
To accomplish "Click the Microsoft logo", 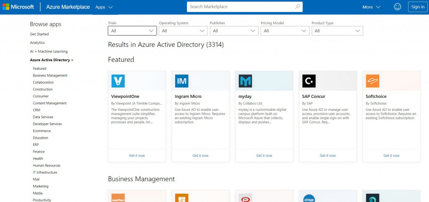I will [x=18, y=7].
